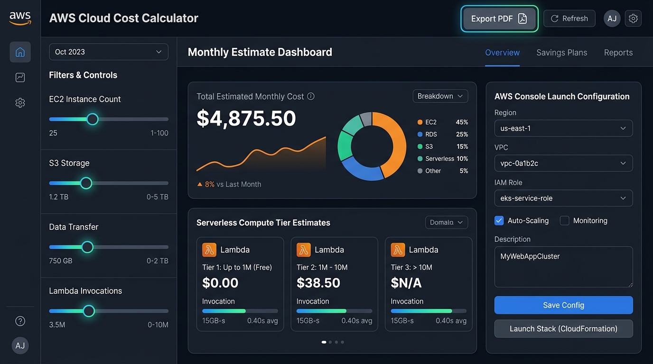Open the Oct 2023 month dropdown
The width and height of the screenshot is (653, 364).
109,52
